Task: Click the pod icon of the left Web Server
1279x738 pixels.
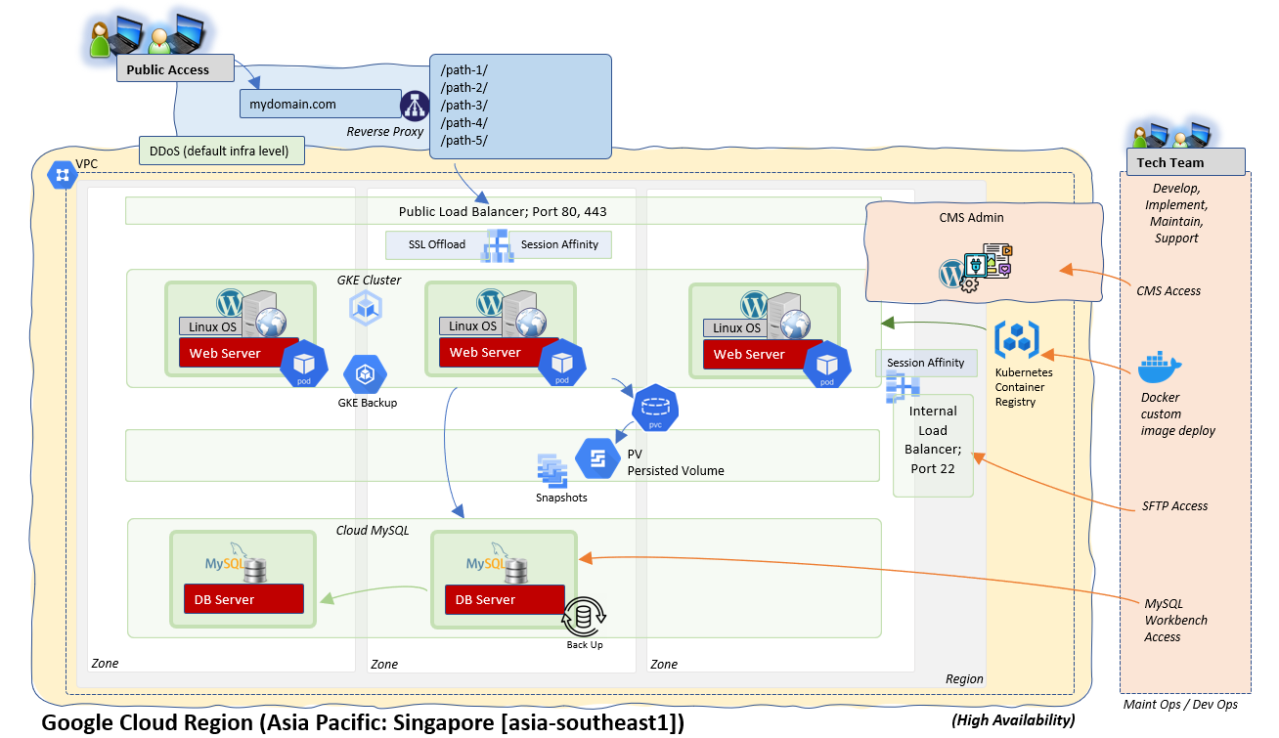Action: [304, 365]
